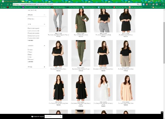Viewport: 165px width, 119px height.
Task: Open the 'Free Broken Link Ch...' bookmark
Action: [89, 7]
